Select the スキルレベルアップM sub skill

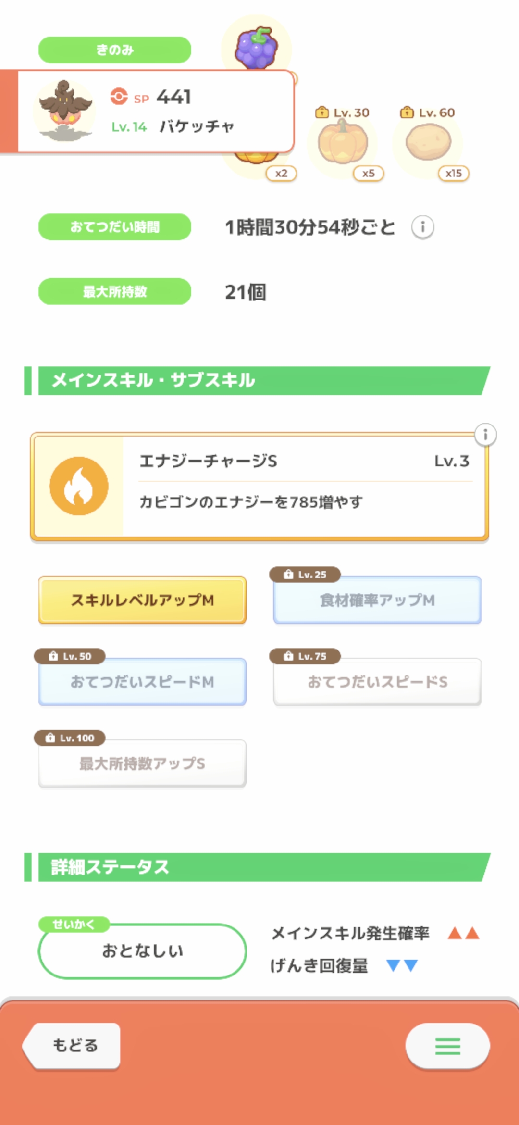point(142,600)
